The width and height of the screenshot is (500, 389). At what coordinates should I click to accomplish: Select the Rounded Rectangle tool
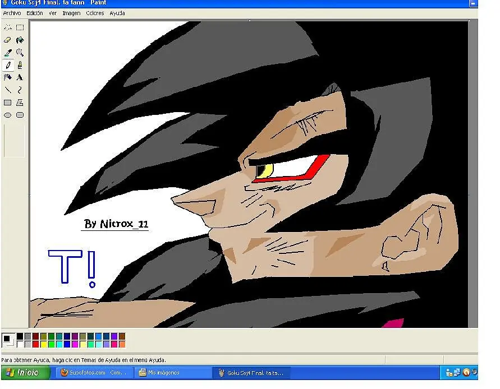click(x=20, y=115)
